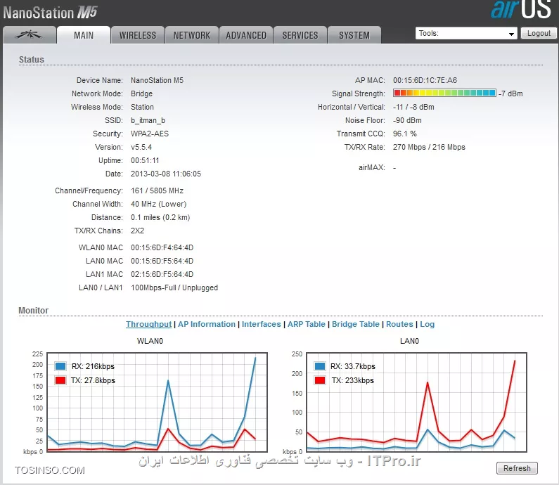
Task: View the ARP Table link
Action: pyautogui.click(x=307, y=324)
